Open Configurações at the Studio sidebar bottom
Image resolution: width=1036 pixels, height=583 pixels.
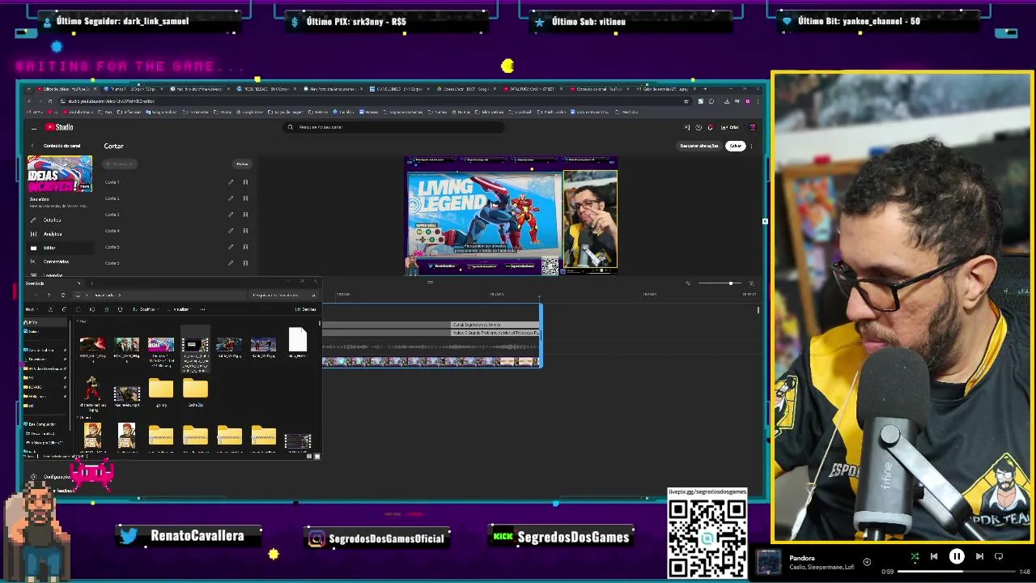[x=50, y=477]
